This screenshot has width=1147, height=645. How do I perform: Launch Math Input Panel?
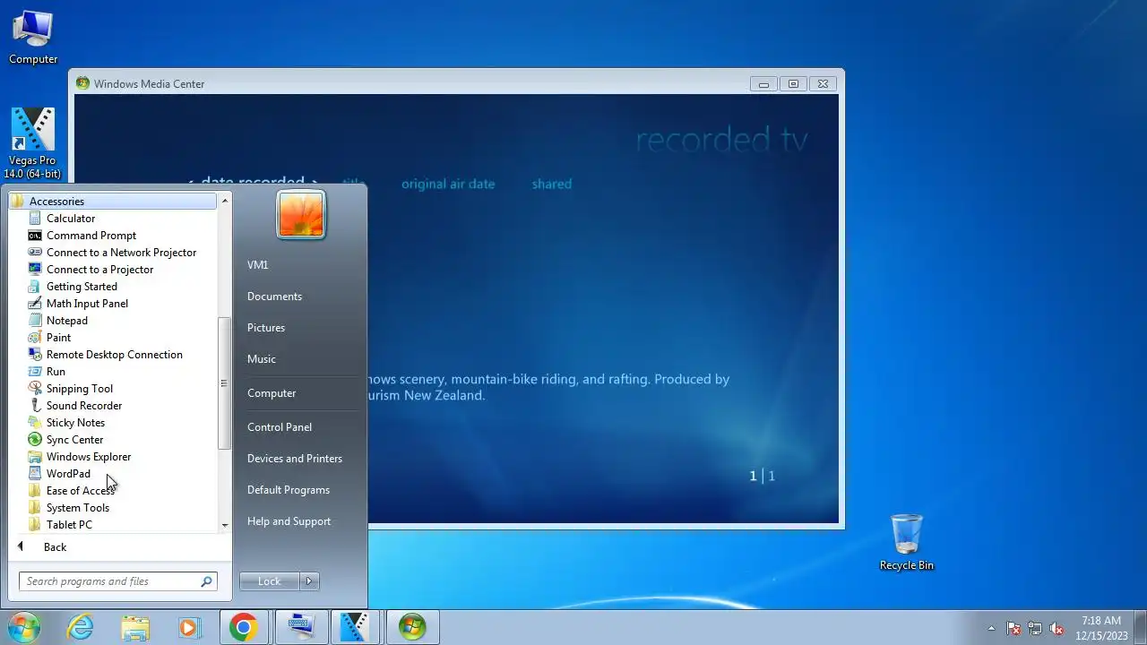click(x=87, y=304)
